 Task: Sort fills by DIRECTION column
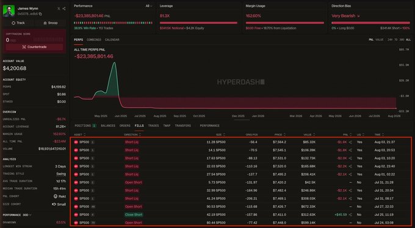(x=132, y=135)
